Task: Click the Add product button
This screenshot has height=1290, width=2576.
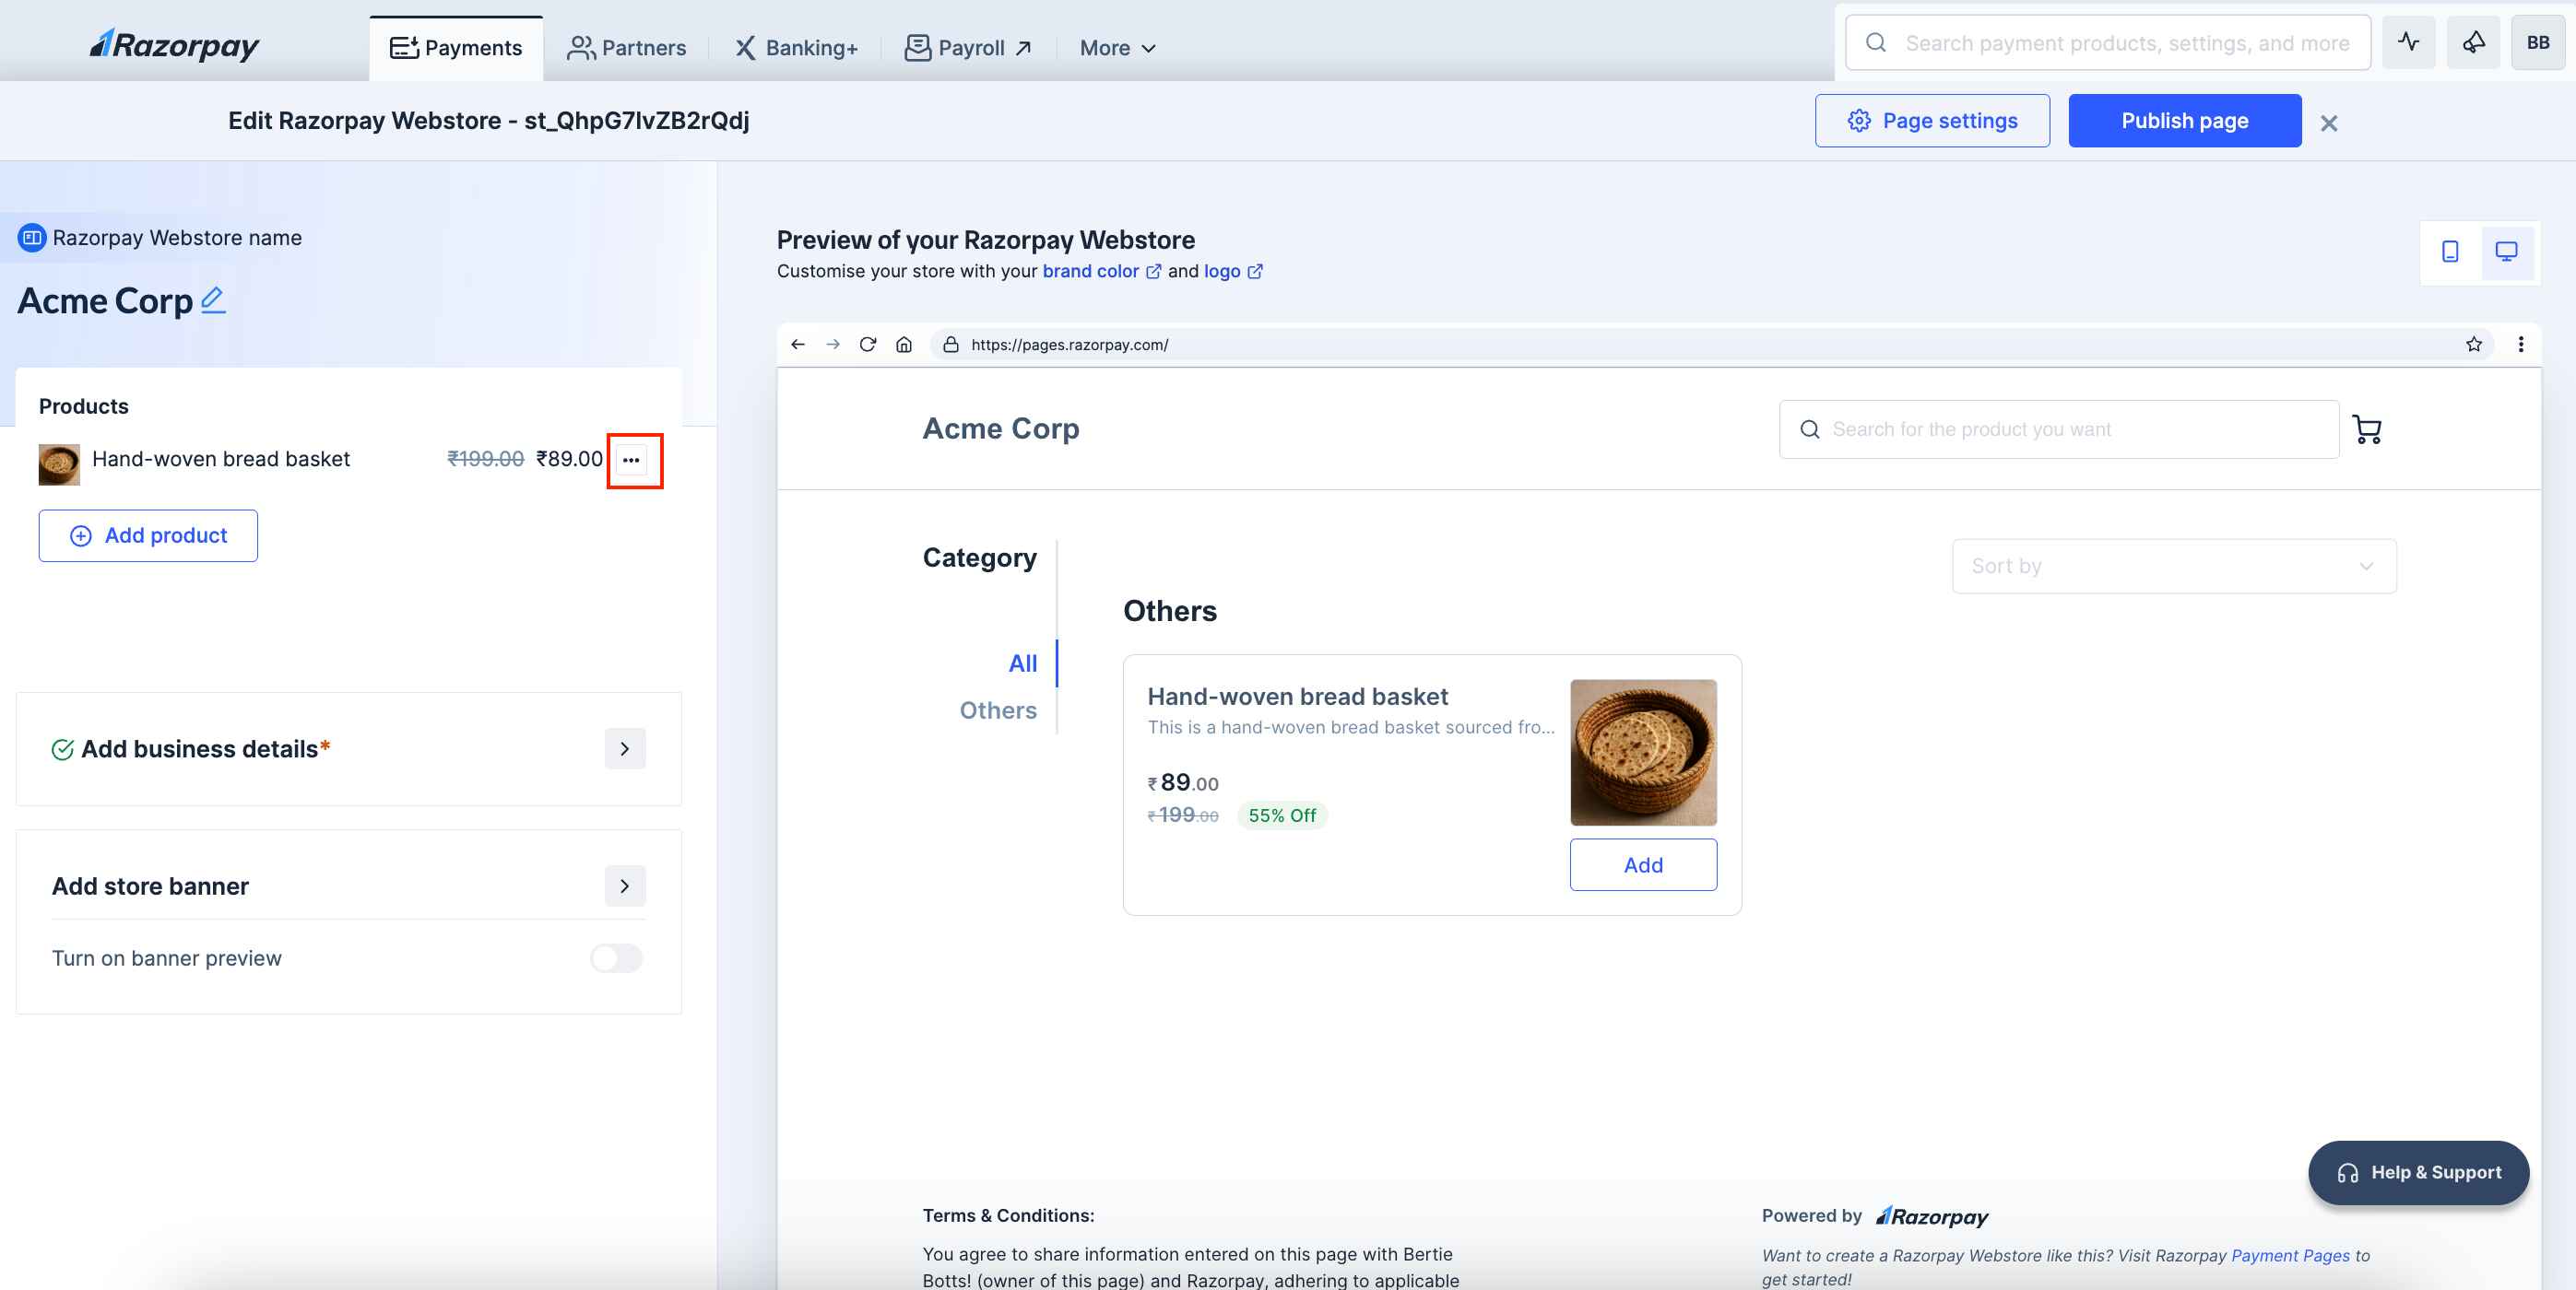Action: tap(148, 535)
